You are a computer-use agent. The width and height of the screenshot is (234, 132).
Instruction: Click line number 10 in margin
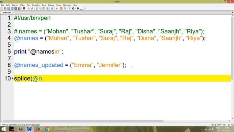click(x=7, y=78)
